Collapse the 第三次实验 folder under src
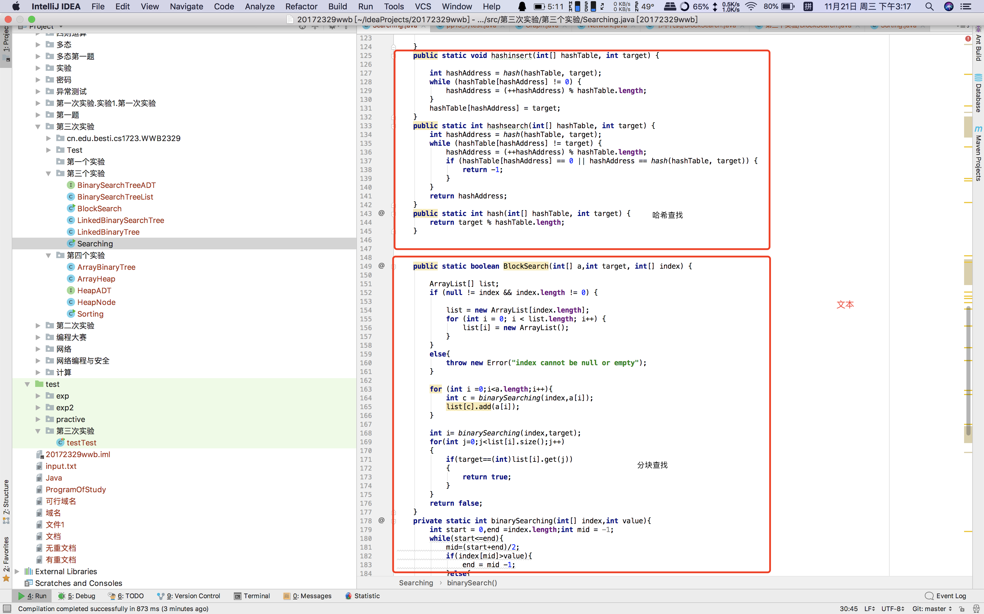Viewport: 984px width, 614px height. pyautogui.click(x=38, y=127)
